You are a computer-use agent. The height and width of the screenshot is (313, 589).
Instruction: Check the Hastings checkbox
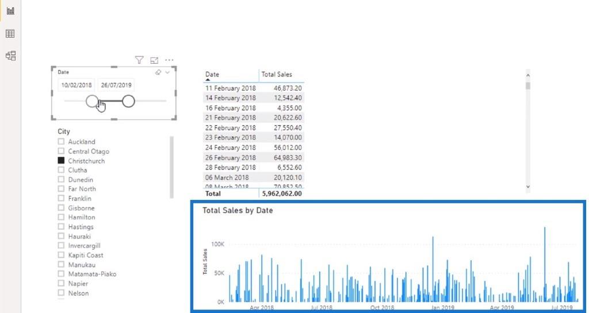tap(61, 226)
